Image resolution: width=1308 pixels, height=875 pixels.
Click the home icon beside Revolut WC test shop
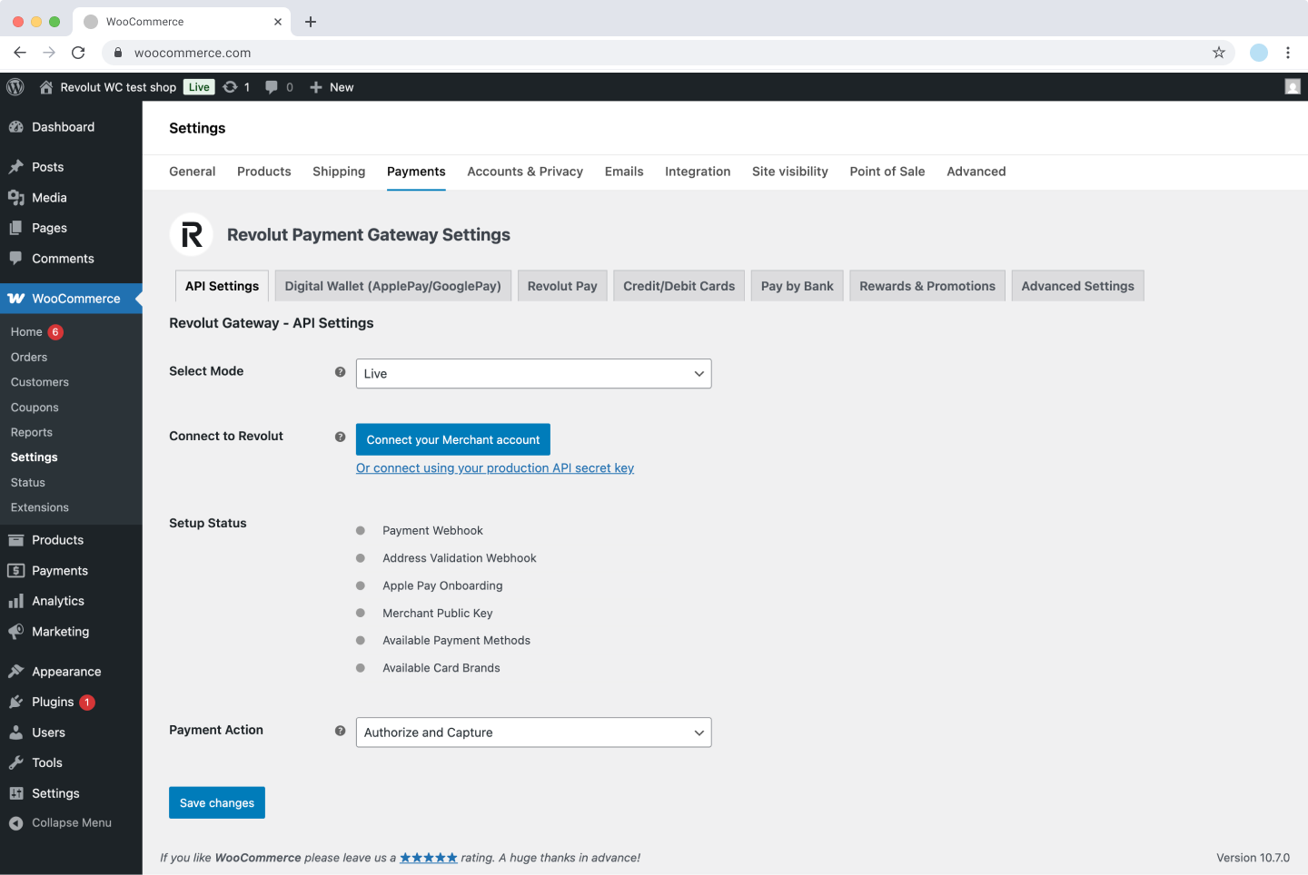tap(46, 87)
